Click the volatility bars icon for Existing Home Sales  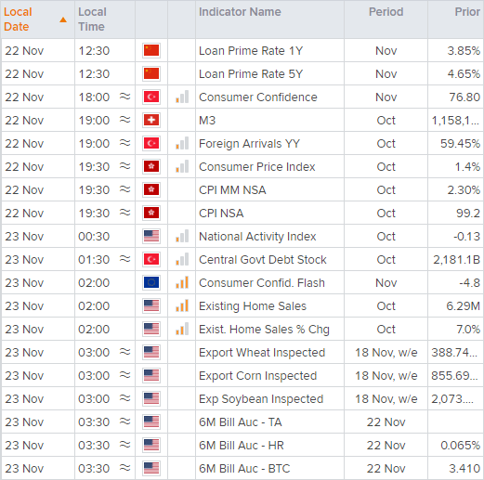click(x=182, y=305)
